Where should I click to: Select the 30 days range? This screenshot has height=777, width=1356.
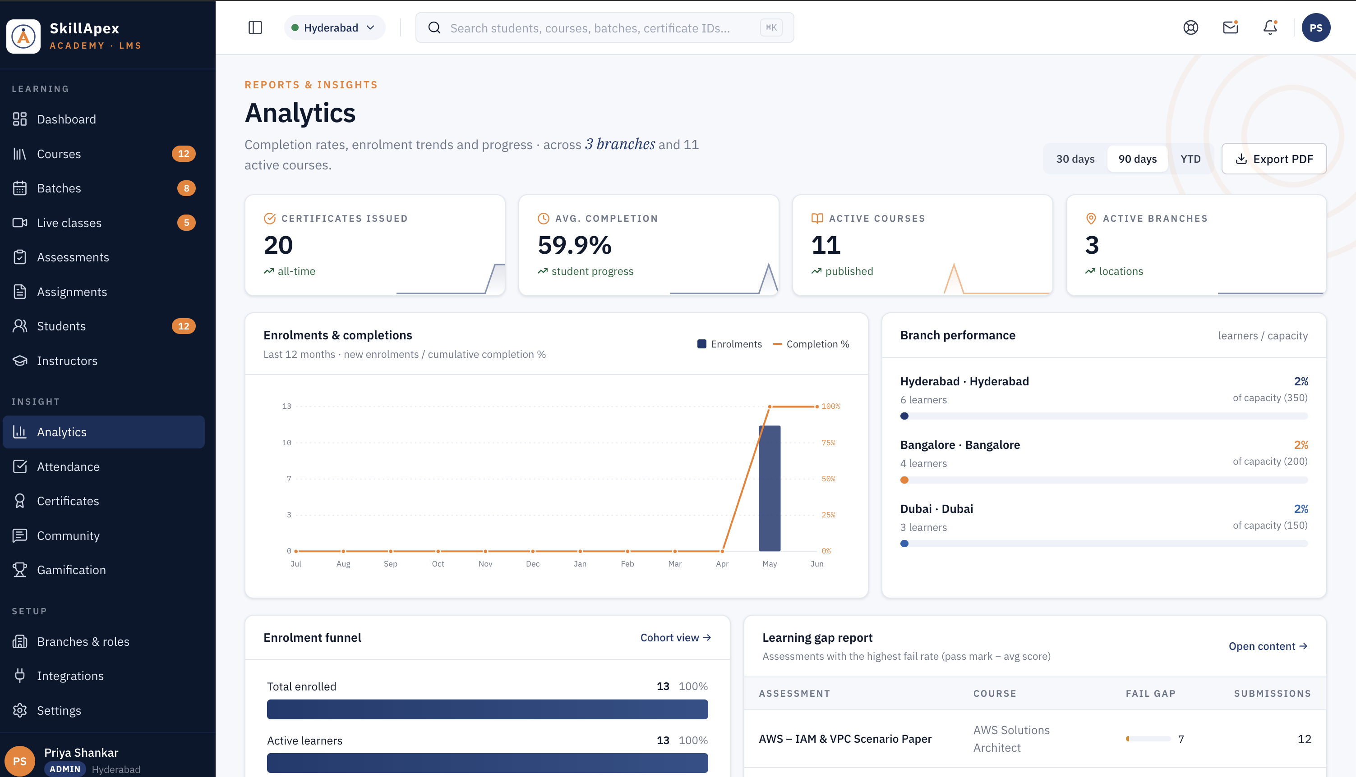1075,159
